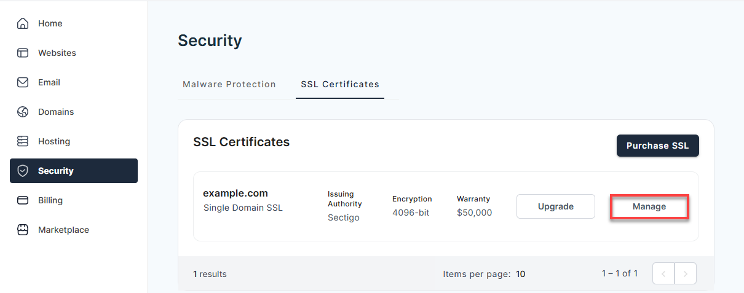Viewport: 744px width, 293px height.
Task: Click the Domains globe icon
Action: (x=23, y=112)
